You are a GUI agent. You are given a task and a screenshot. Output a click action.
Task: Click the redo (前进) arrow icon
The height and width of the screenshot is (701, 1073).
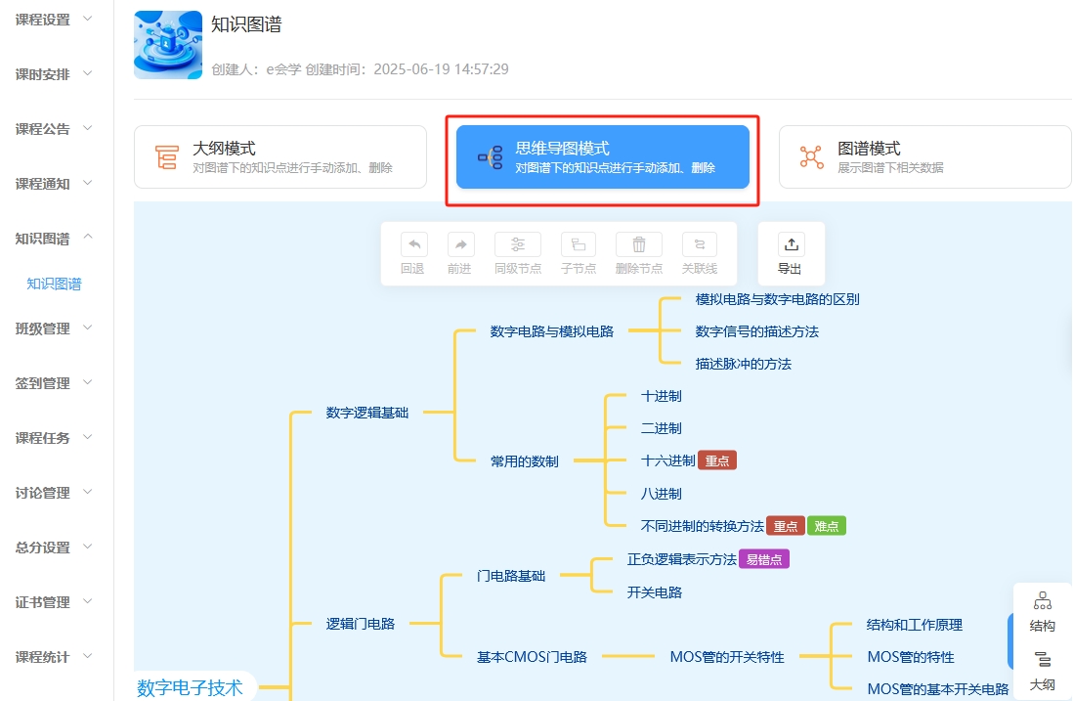[x=459, y=245]
